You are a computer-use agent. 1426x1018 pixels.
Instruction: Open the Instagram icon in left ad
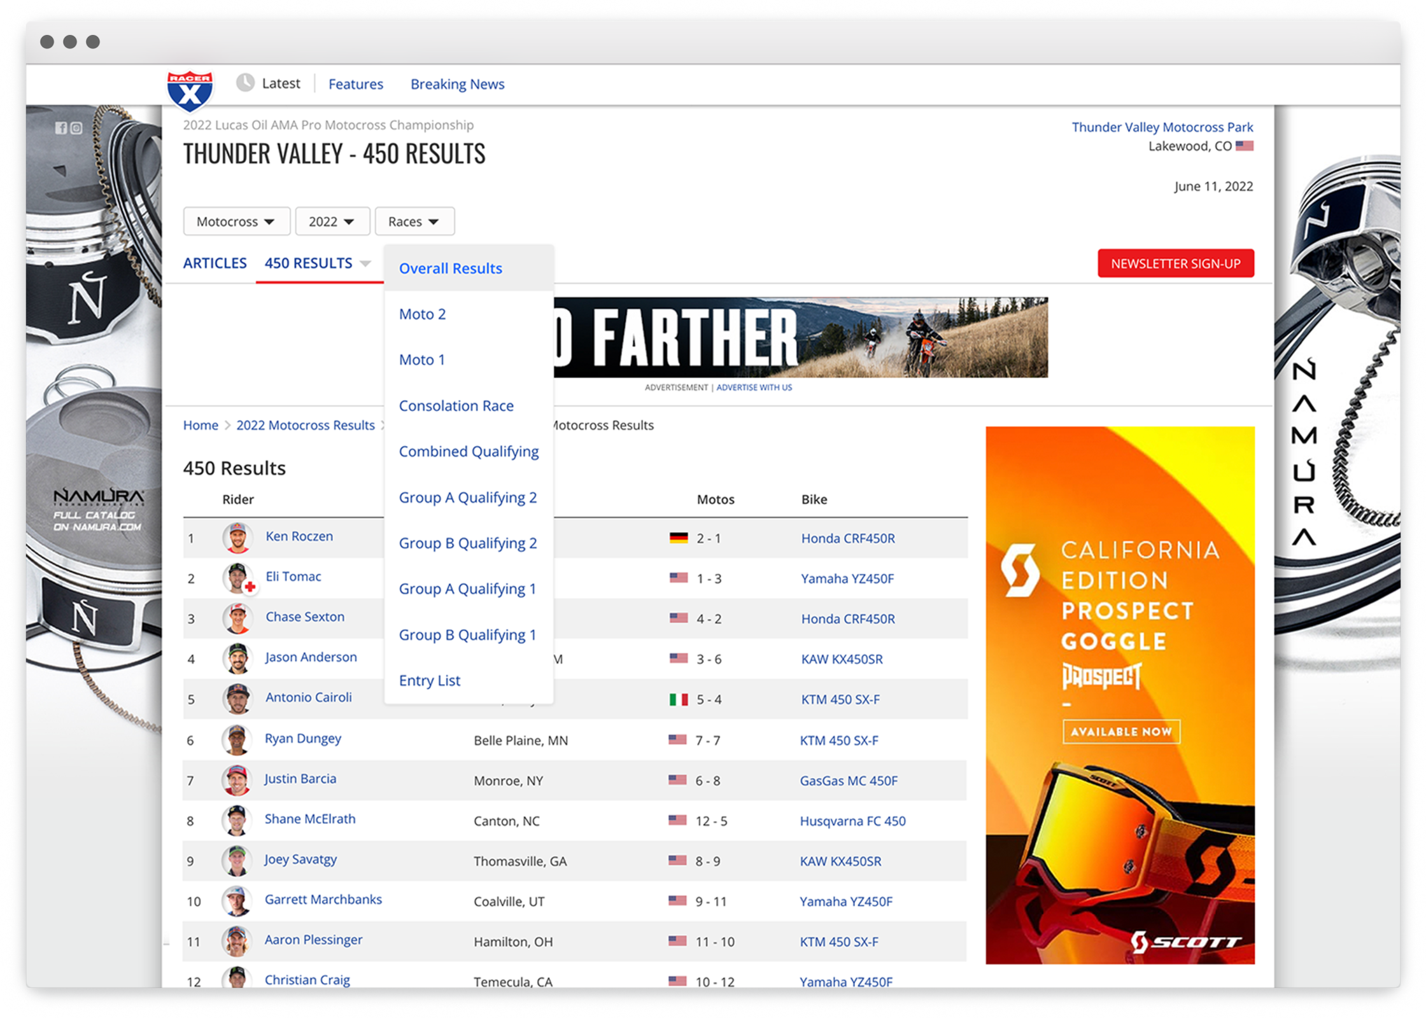pyautogui.click(x=76, y=128)
